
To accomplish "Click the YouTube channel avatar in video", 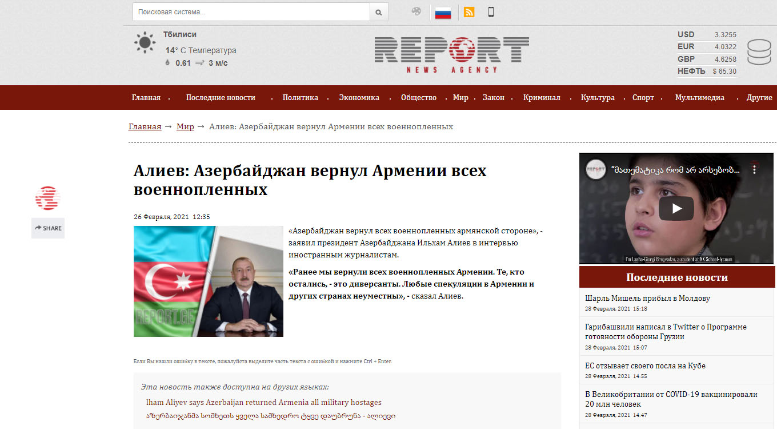I will click(596, 170).
